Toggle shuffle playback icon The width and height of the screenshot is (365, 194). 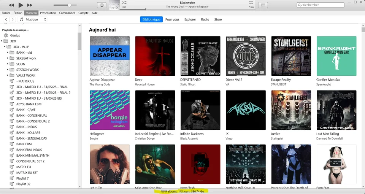click(124, 3)
